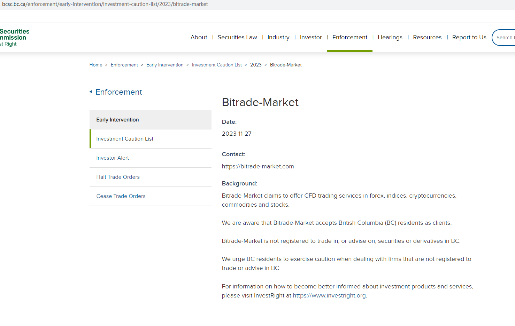
Task: Open Investment Caution List in sidebar
Action: 125,139
